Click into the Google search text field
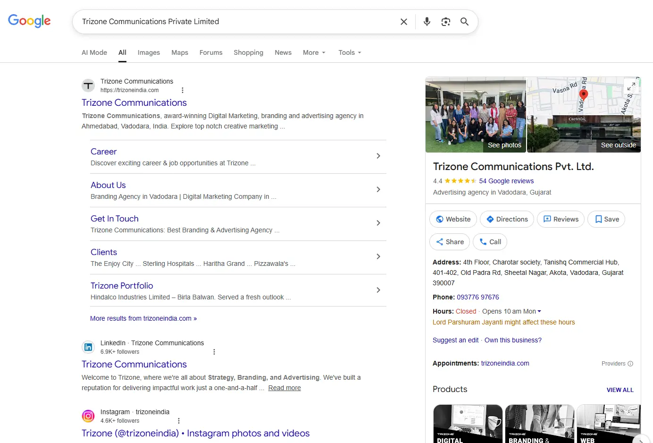The width and height of the screenshot is (653, 443). (236, 22)
